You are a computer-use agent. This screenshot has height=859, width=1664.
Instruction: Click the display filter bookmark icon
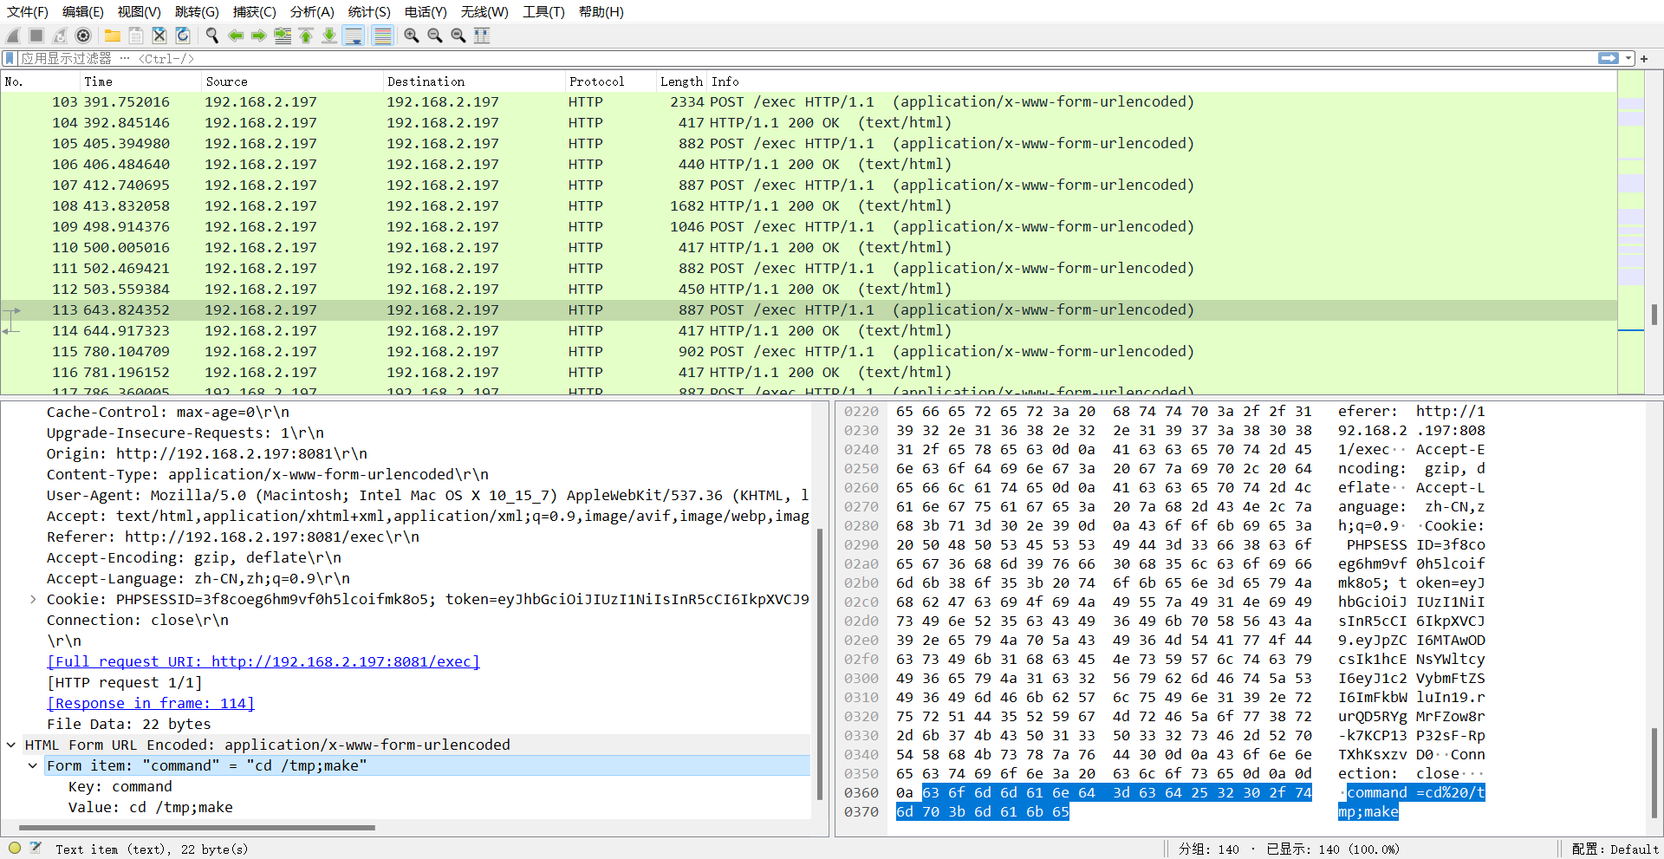point(10,58)
